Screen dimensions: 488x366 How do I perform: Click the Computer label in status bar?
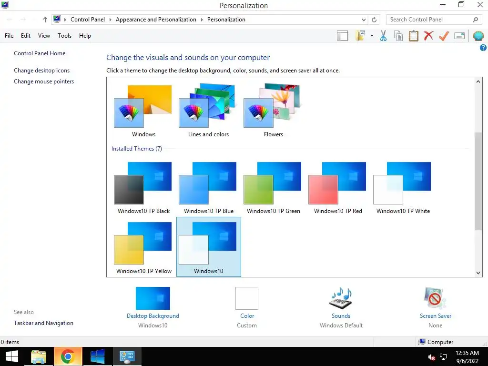[440, 342]
